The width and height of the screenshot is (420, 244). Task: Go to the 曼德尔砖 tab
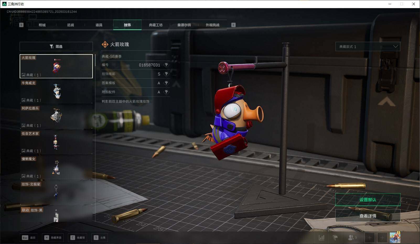184,25
